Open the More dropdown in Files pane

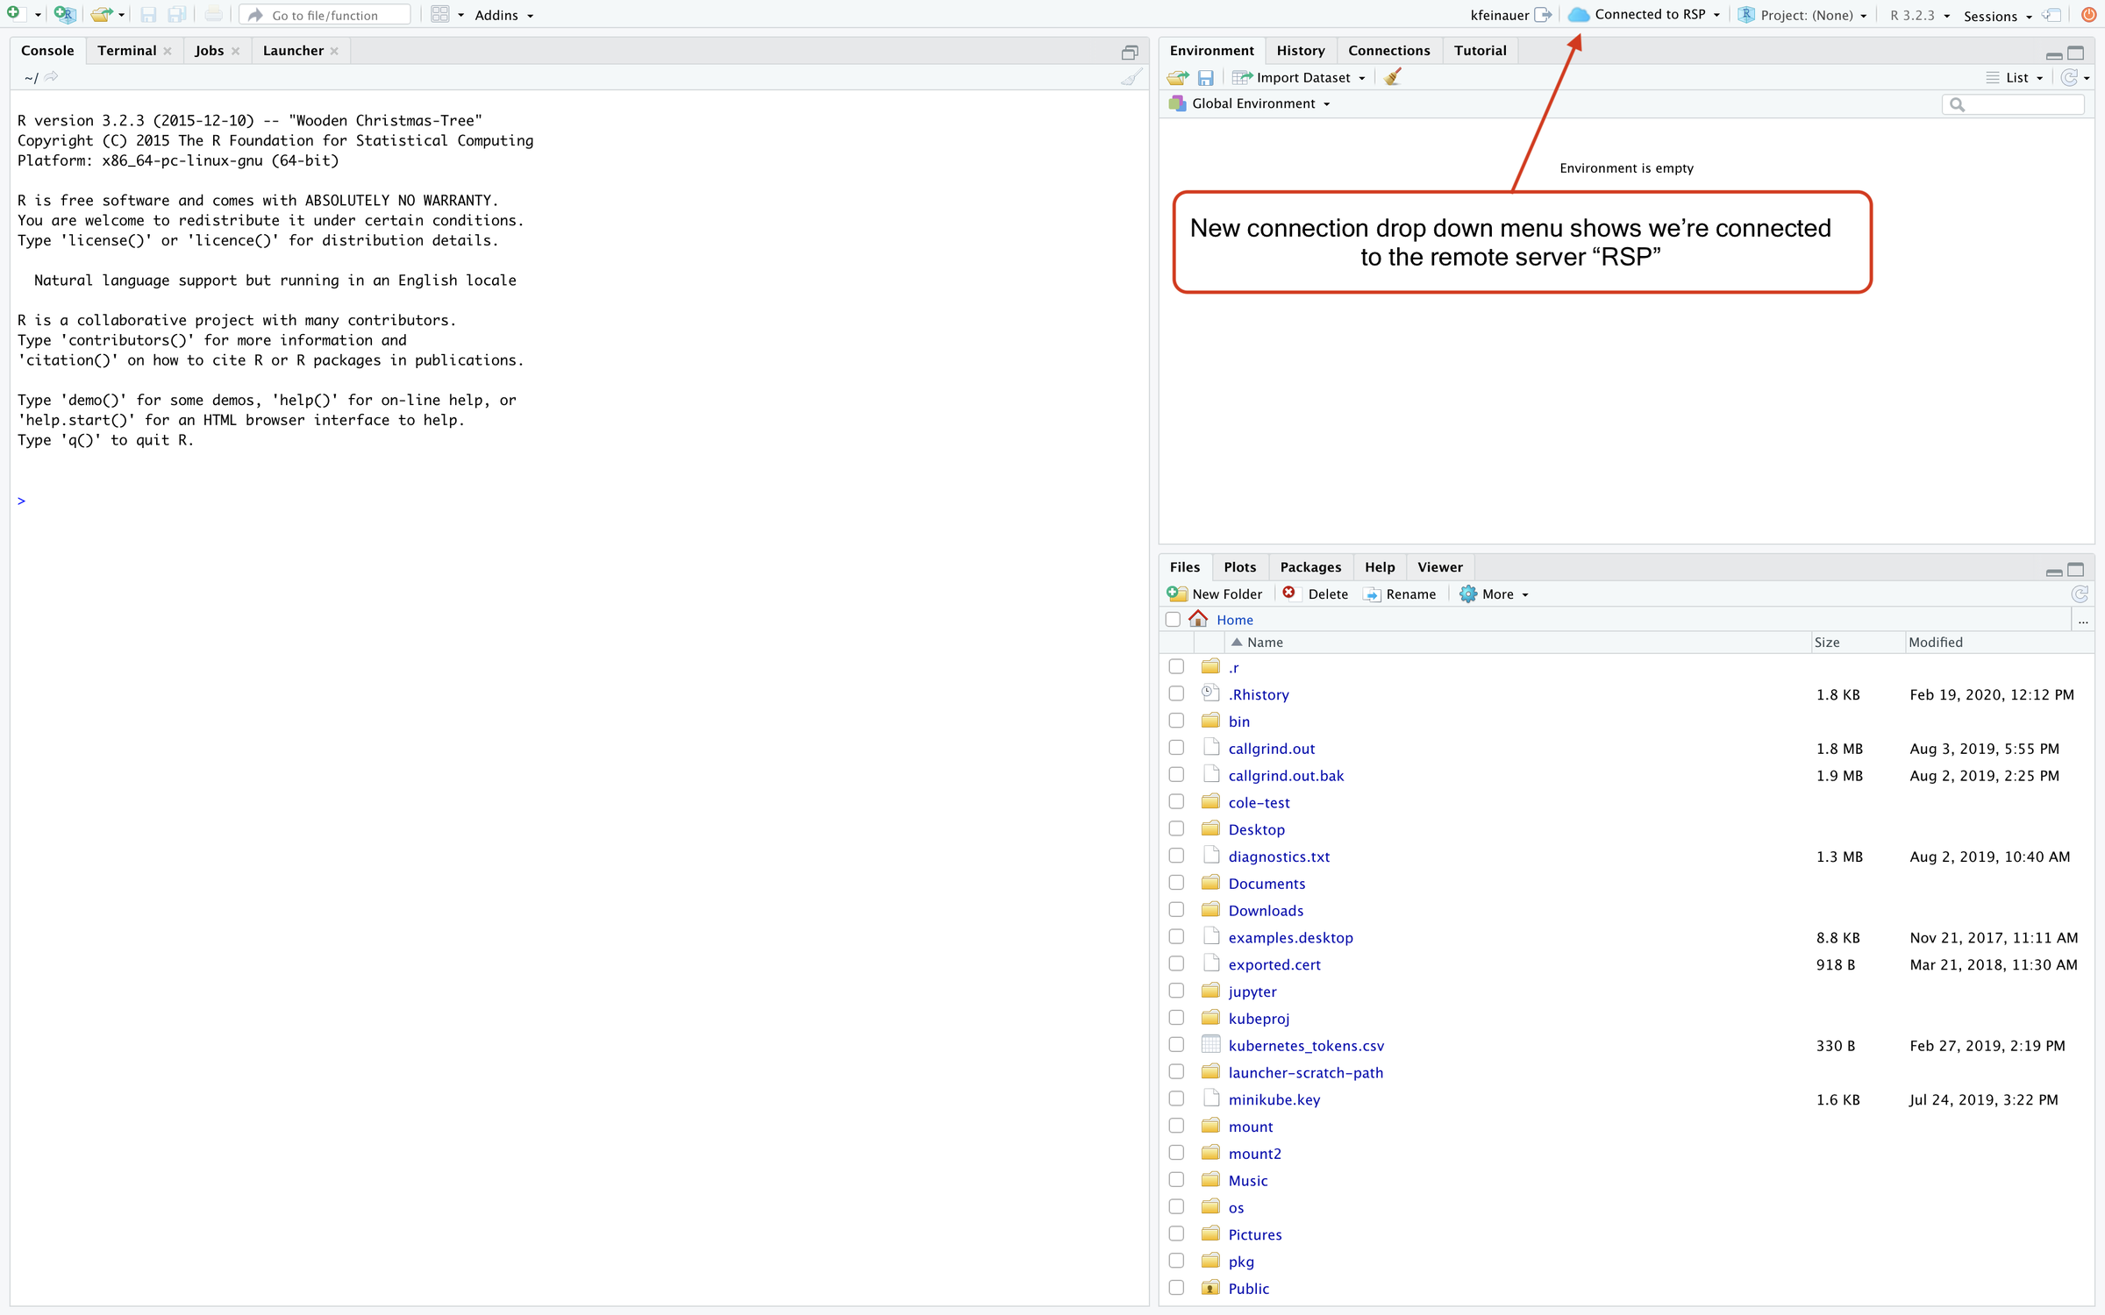(1497, 594)
